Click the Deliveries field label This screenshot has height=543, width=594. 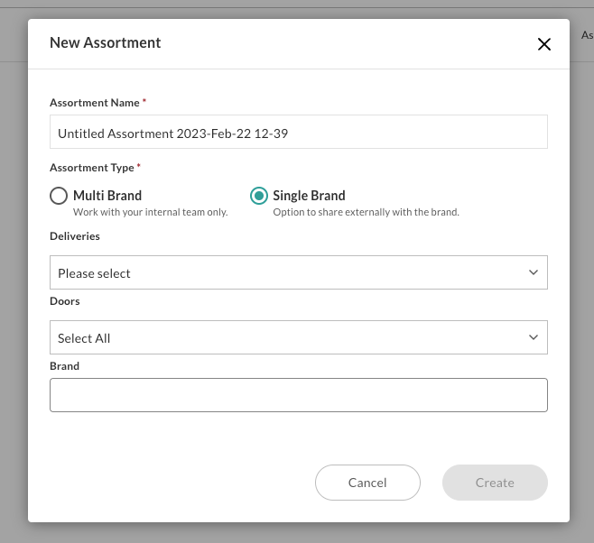click(x=74, y=236)
